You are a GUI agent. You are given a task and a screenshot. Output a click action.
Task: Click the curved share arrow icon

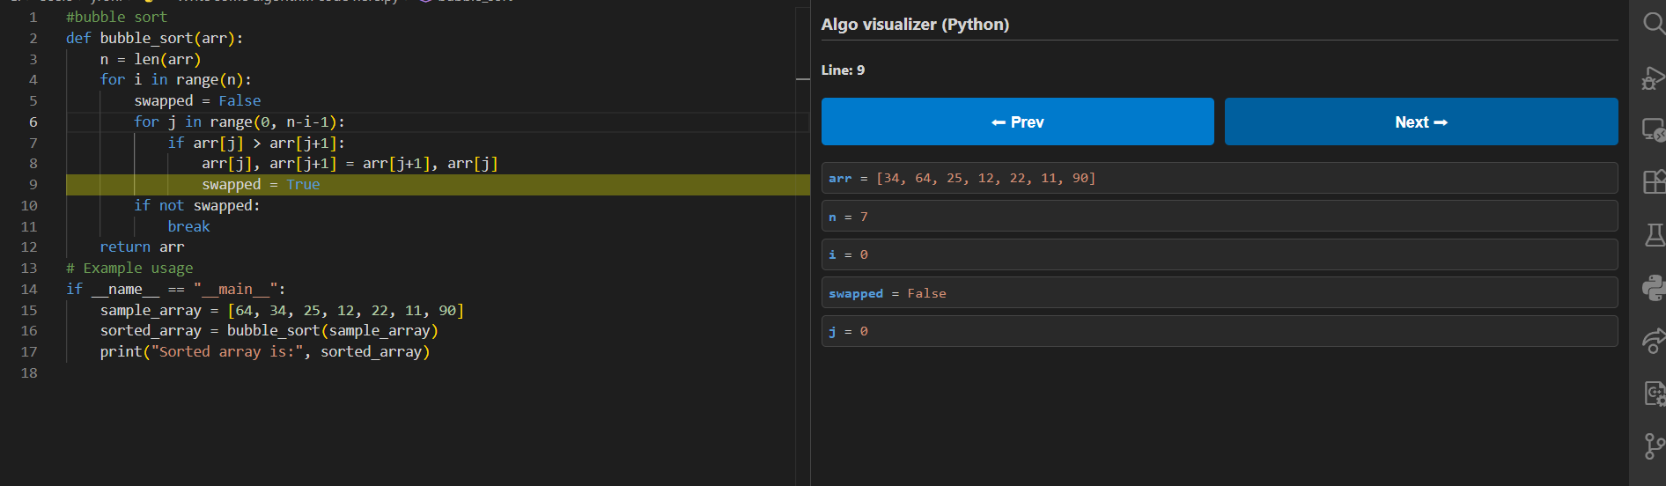pos(1654,341)
